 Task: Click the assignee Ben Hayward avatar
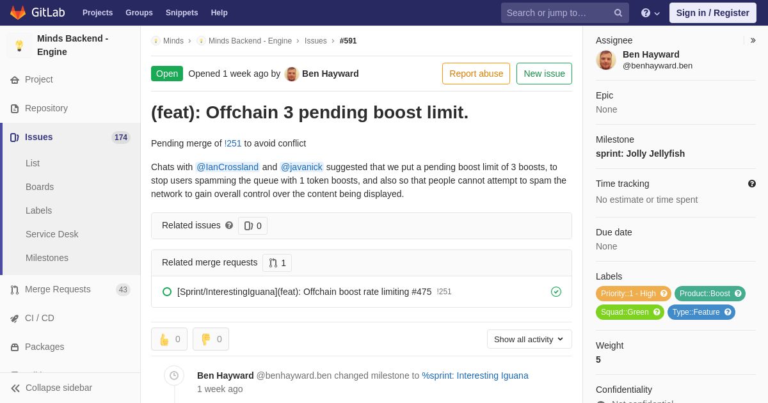[x=606, y=60]
